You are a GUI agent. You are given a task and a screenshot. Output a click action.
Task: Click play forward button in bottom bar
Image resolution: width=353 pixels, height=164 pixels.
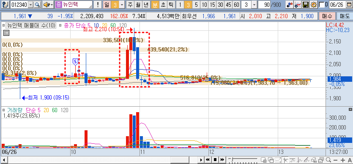202,160
